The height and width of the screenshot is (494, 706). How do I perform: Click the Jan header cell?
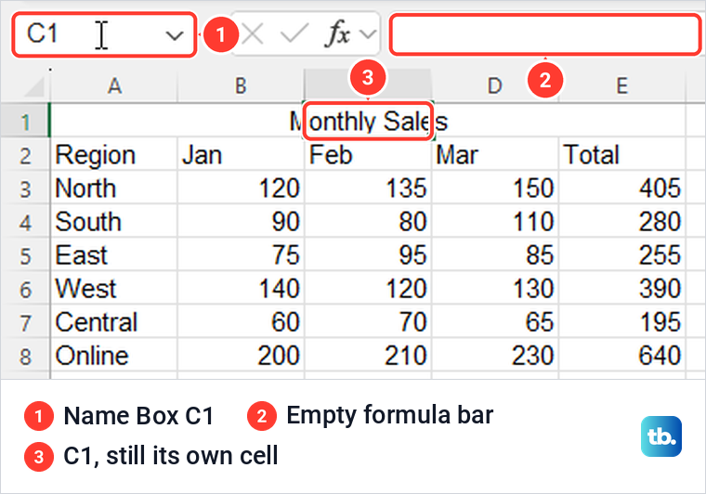tap(241, 154)
